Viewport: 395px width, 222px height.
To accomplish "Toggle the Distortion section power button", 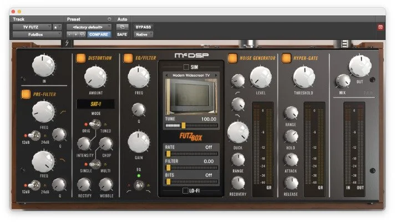I will (x=80, y=58).
